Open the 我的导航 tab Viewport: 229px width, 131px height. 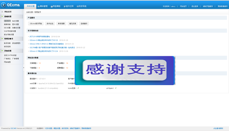pos(81,6)
